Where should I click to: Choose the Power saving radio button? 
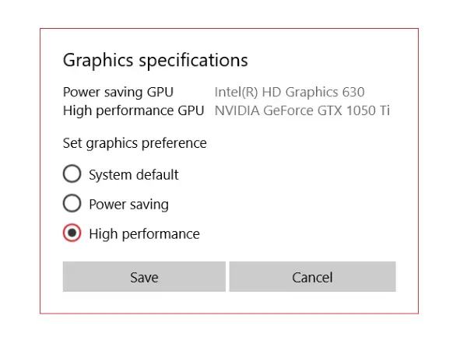pos(72,203)
